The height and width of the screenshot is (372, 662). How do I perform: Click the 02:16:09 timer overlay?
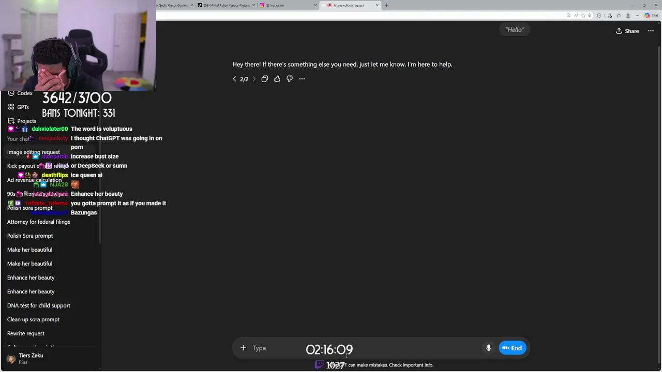[x=329, y=350]
